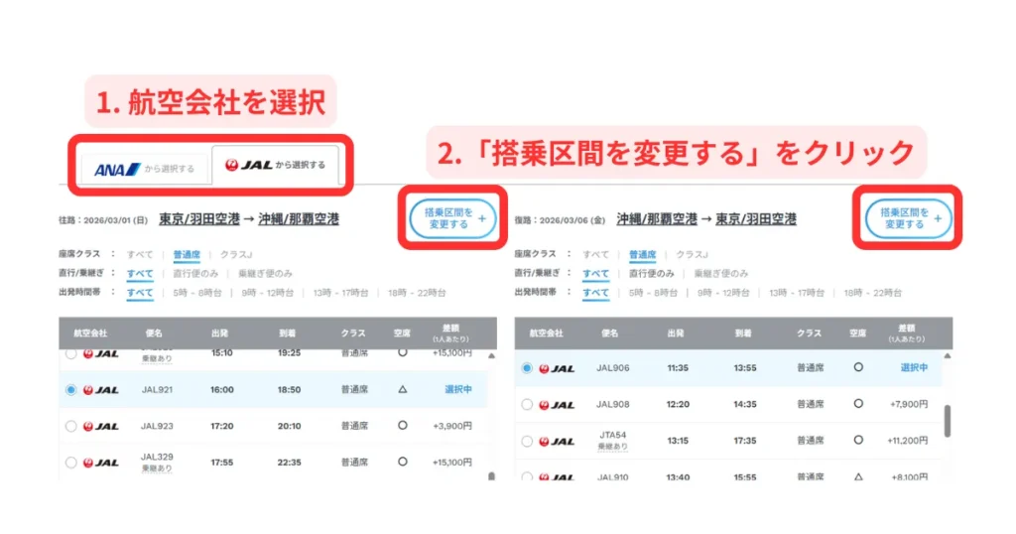
Task: Click the ANA logo in the airline tabs
Action: pos(117,170)
